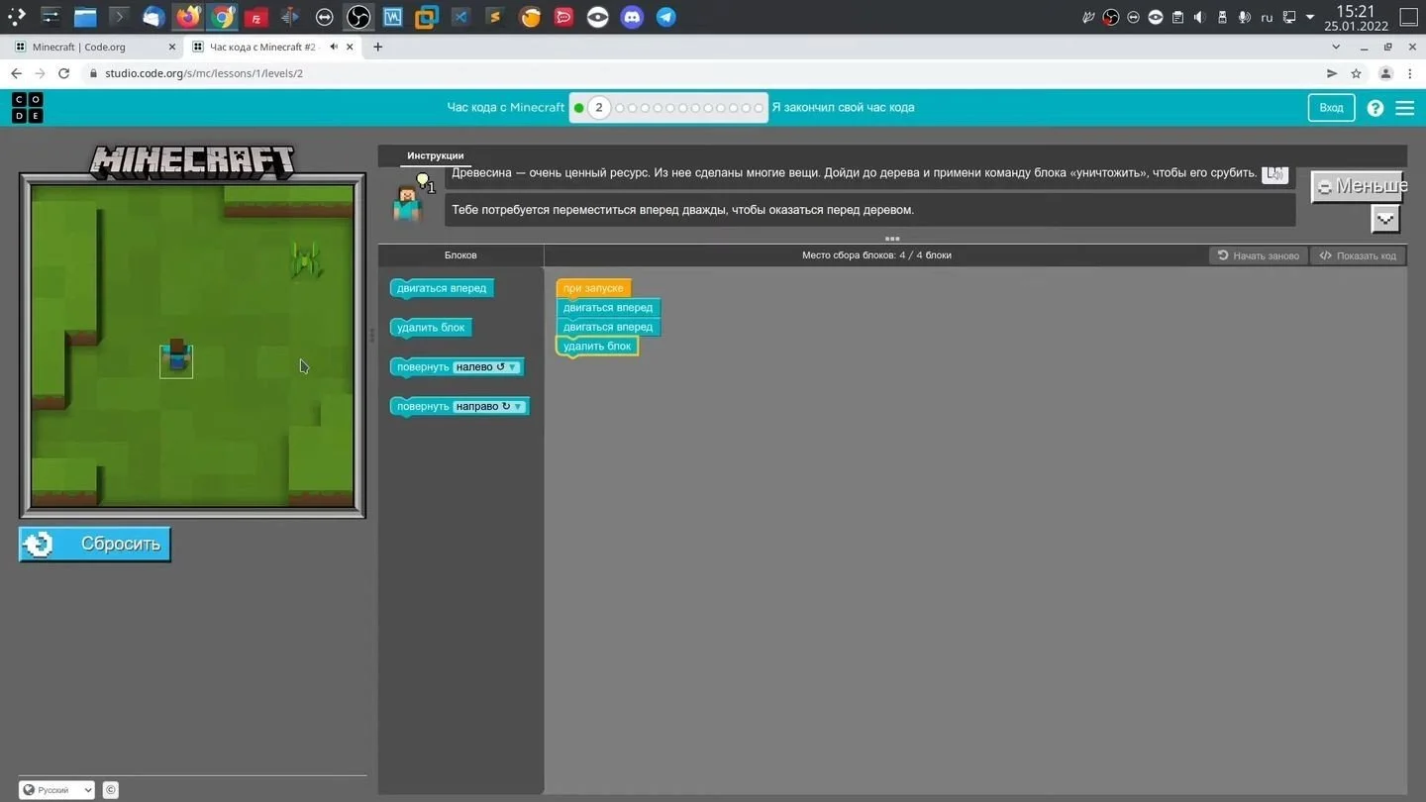Collapse instructions with the down-arrow button

coord(1384,219)
